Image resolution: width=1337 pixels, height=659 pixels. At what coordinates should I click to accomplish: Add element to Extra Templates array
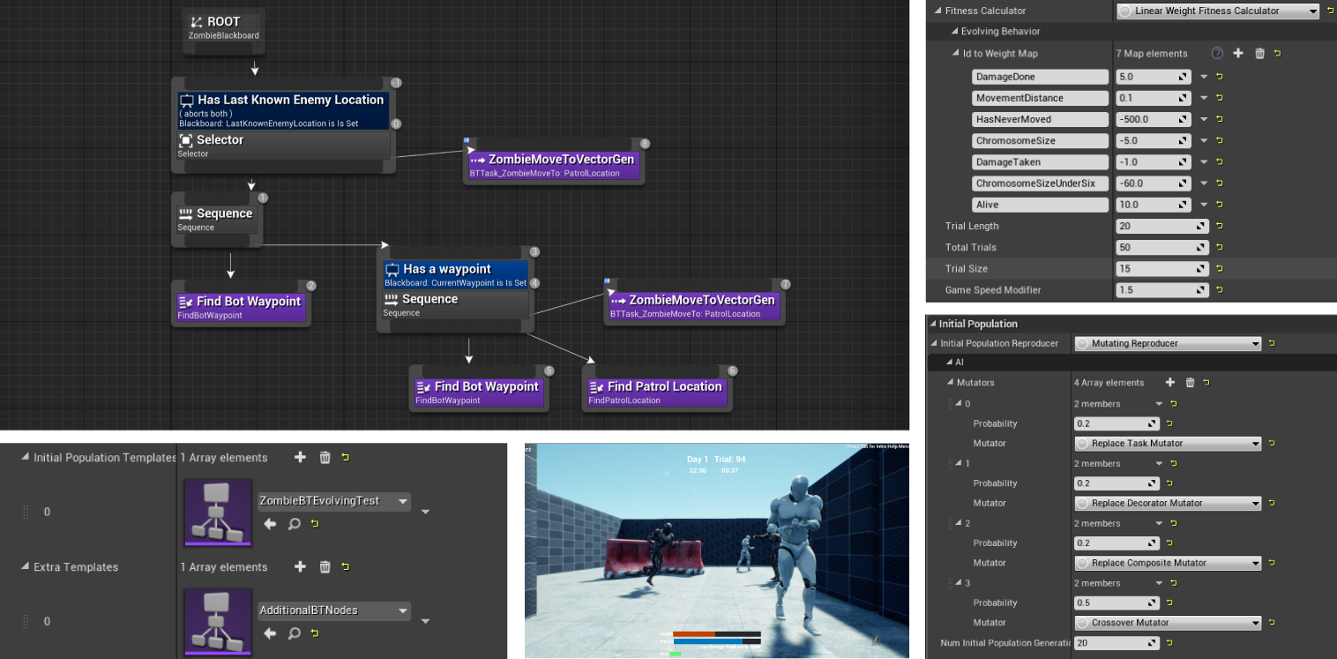300,567
